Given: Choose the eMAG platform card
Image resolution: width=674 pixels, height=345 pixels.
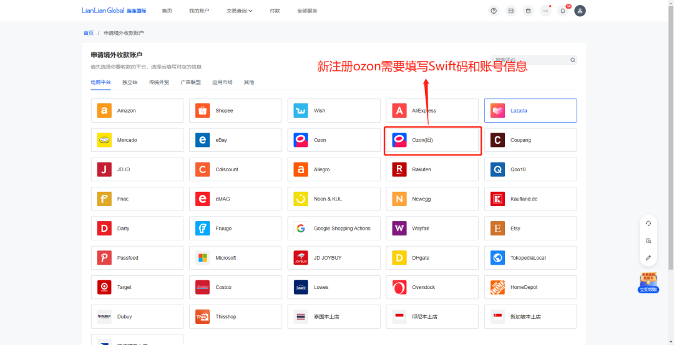Looking at the screenshot, I should pyautogui.click(x=235, y=199).
